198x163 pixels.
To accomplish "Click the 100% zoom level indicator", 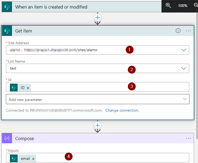I will [x=183, y=6].
